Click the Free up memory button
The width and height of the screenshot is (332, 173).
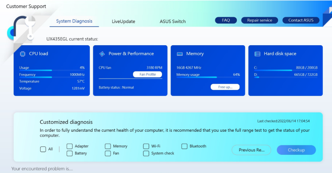point(225,87)
